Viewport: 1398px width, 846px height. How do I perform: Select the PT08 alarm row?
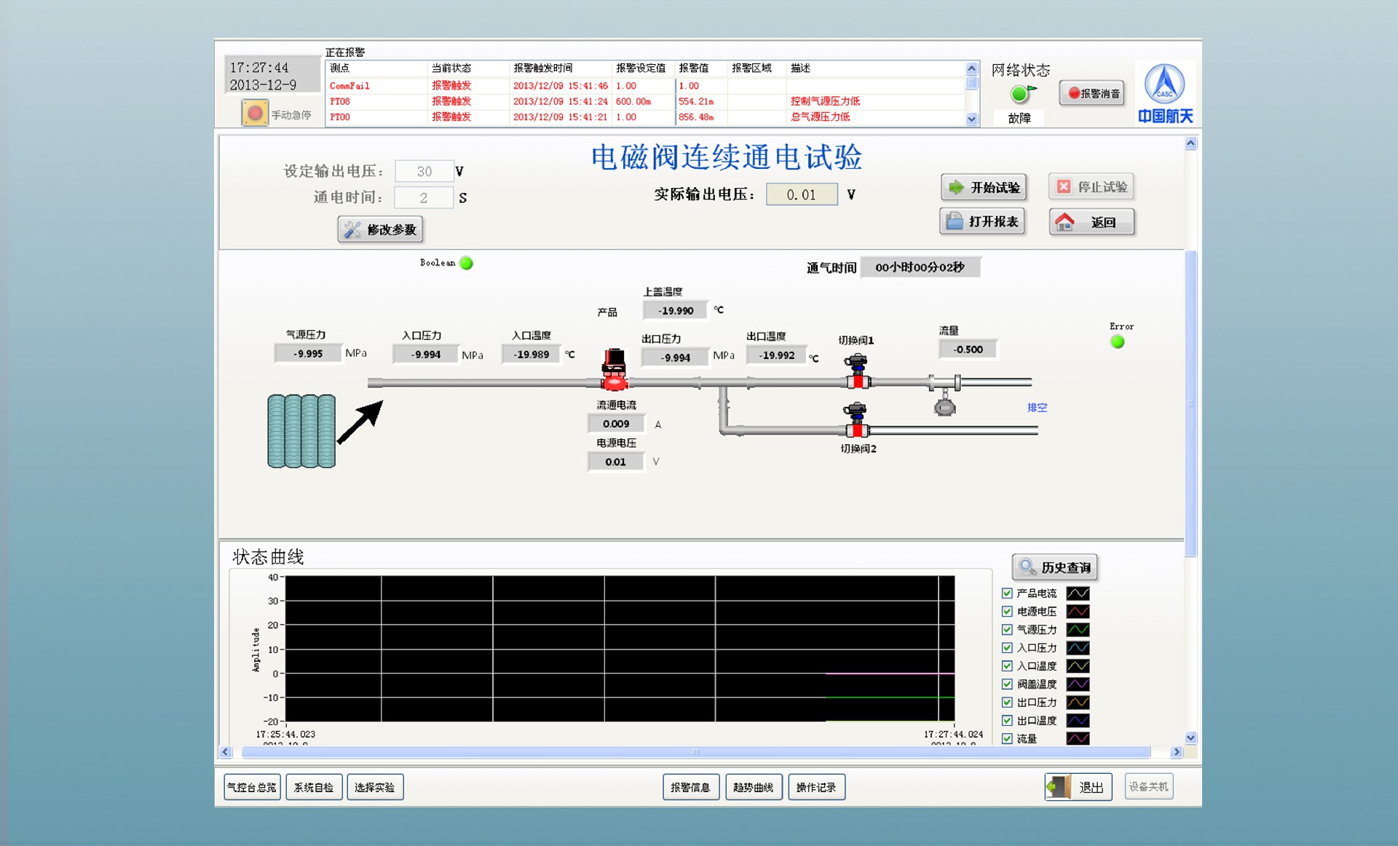click(646, 101)
